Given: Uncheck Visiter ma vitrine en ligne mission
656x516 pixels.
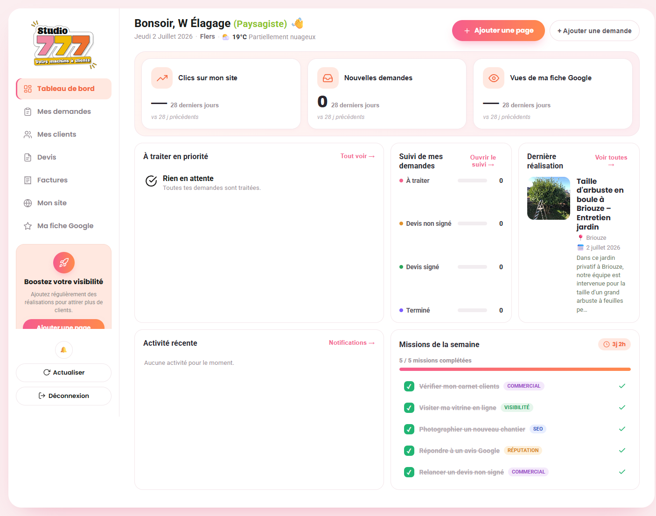Looking at the screenshot, I should (x=409, y=408).
